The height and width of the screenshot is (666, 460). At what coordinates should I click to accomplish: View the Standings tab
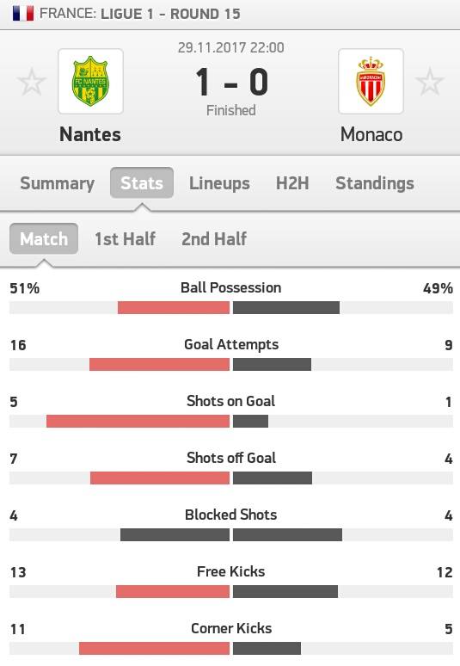375,183
